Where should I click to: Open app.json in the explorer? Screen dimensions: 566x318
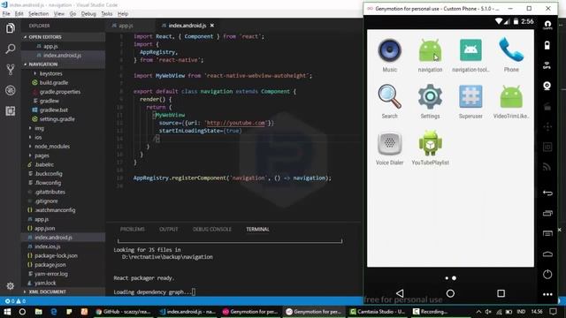tap(45, 228)
